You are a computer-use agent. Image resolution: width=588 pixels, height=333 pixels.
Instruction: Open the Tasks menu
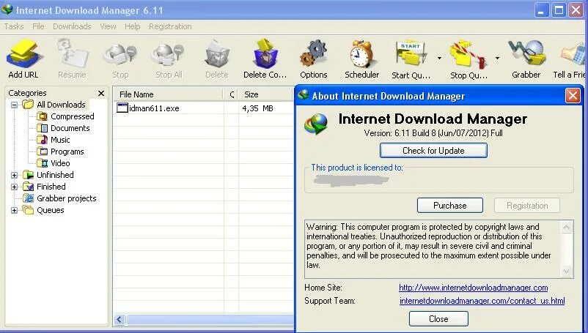coord(14,26)
